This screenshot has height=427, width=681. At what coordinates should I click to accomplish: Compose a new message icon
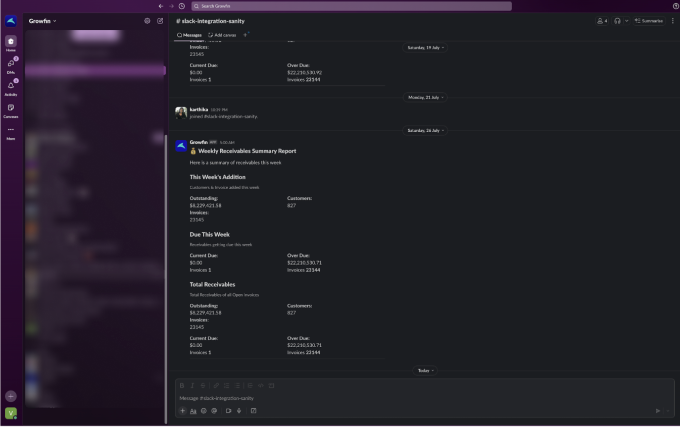(x=160, y=21)
